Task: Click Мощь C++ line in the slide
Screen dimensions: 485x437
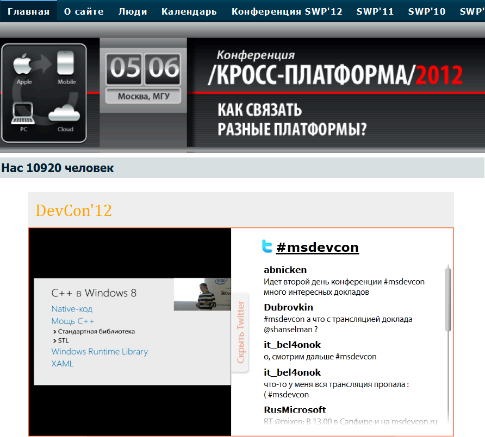Action: pos(73,321)
